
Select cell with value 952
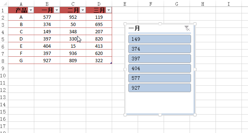coord(73,17)
